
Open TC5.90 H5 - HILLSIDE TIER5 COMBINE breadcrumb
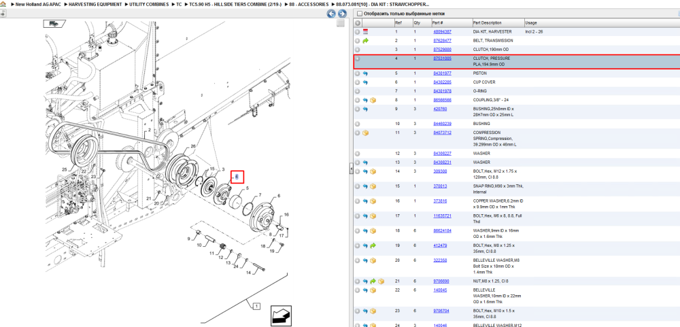click(235, 4)
